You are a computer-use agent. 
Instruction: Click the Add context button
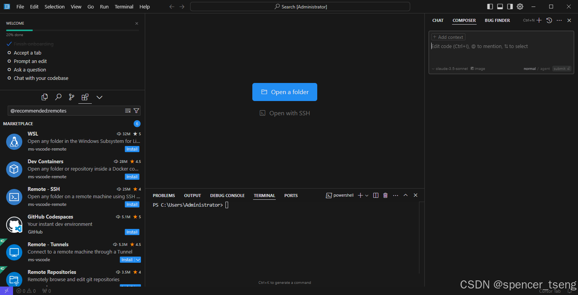click(x=448, y=37)
